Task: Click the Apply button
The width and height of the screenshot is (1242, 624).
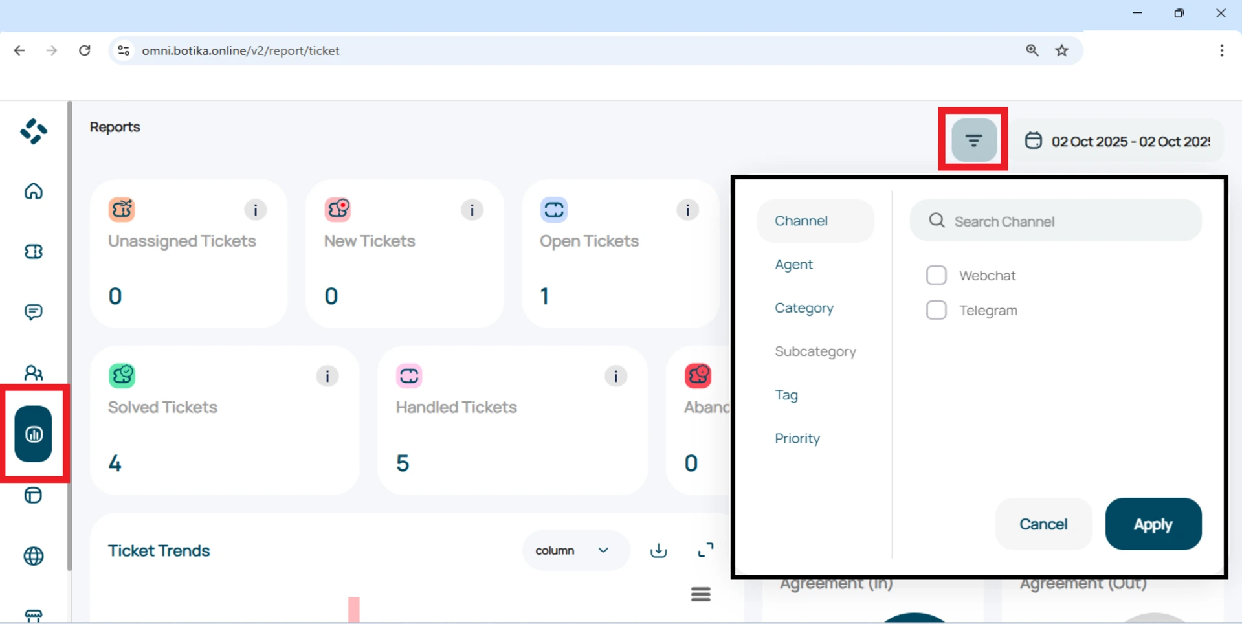Action: click(x=1153, y=524)
